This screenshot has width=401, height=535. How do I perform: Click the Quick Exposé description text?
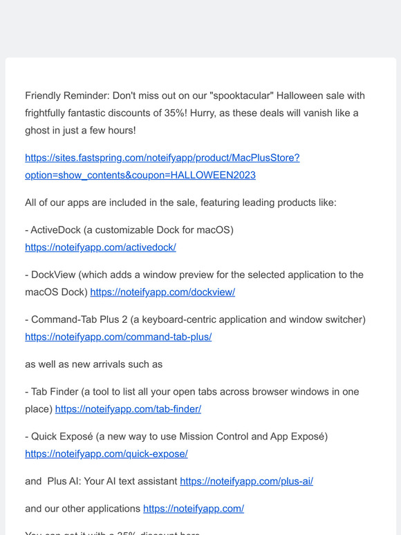tap(176, 436)
